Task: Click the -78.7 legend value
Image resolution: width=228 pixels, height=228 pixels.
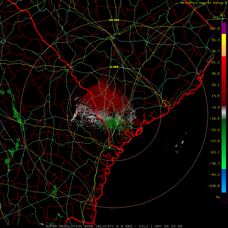Action: point(215,164)
